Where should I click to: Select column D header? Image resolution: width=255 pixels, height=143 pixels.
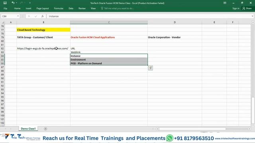(175, 22)
